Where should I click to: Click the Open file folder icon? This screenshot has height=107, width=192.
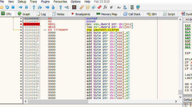pos(1,7)
